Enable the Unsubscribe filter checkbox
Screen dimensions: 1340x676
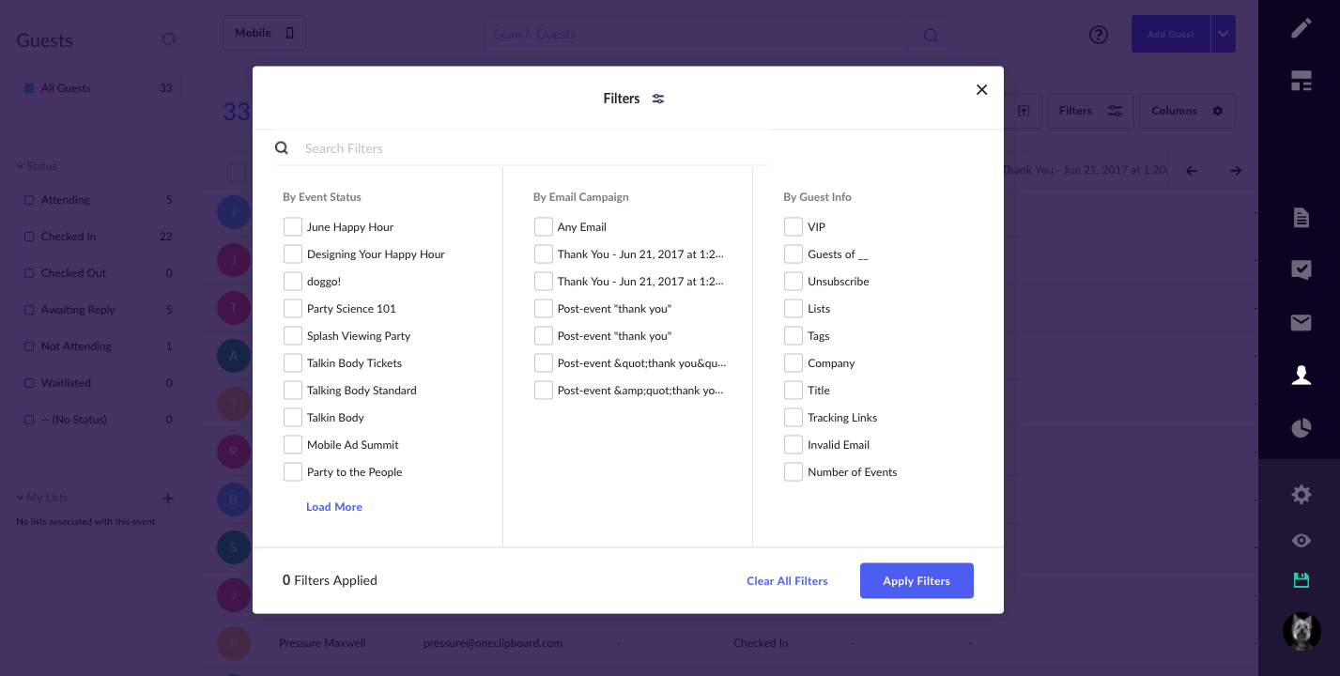coord(793,282)
